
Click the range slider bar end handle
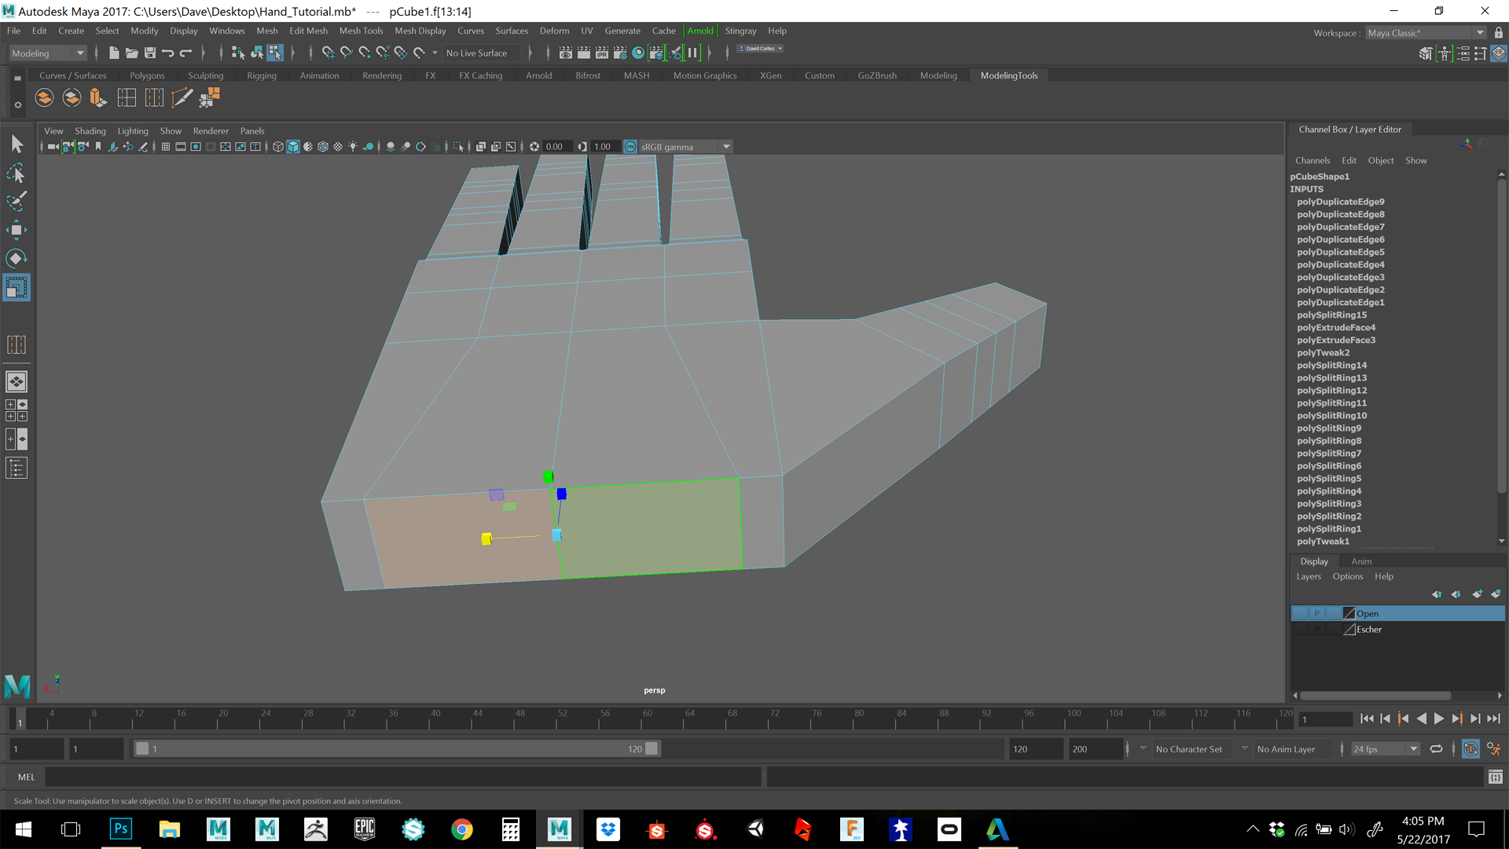pyautogui.click(x=652, y=749)
